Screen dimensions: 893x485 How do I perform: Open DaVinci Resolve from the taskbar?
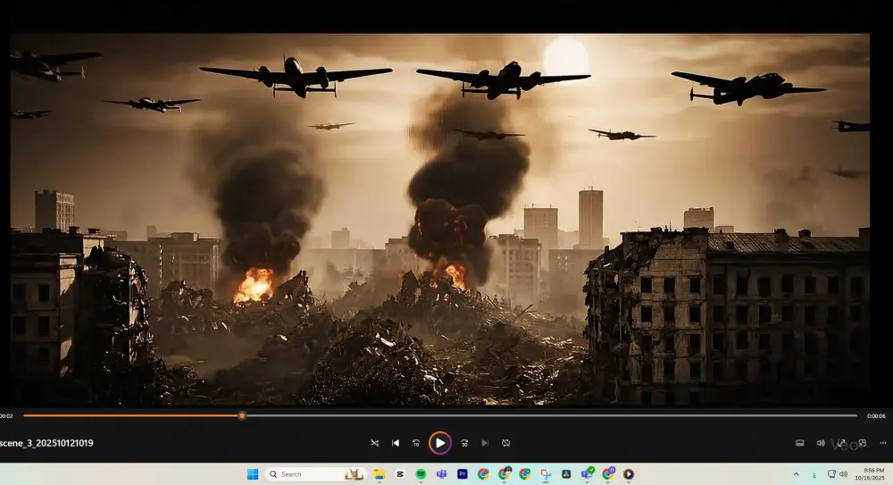click(566, 474)
